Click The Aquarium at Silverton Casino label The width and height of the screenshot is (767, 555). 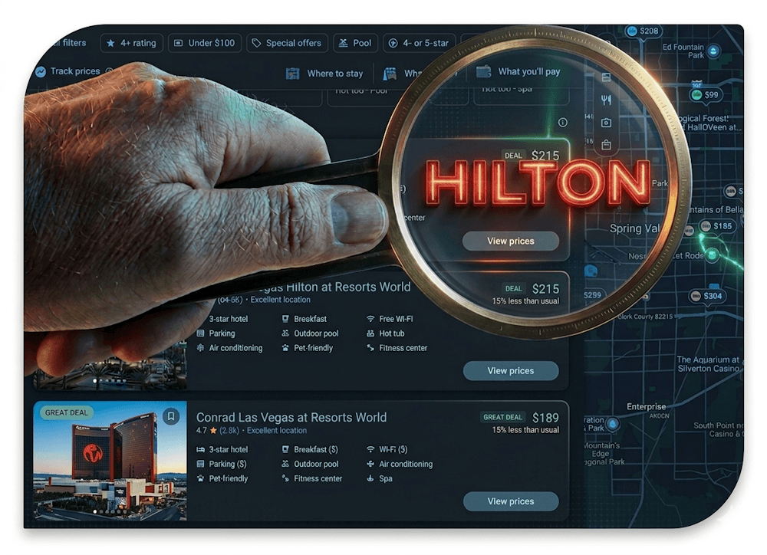pyautogui.click(x=708, y=364)
